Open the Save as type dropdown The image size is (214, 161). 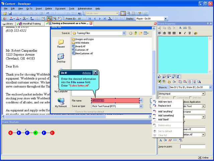(141, 106)
